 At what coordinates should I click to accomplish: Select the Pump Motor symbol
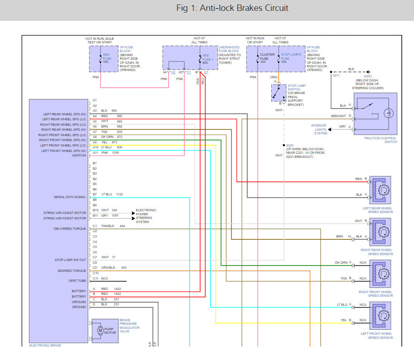click(101, 330)
